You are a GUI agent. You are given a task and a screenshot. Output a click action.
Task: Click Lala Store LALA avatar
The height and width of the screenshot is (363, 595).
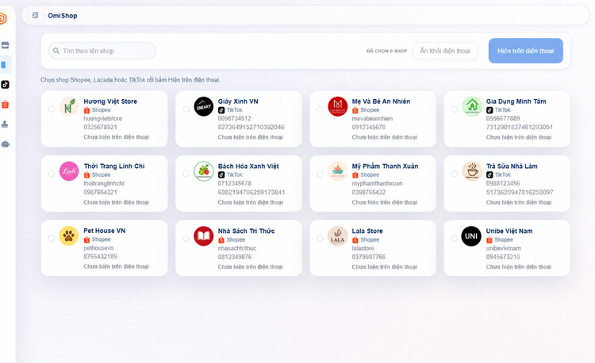337,235
